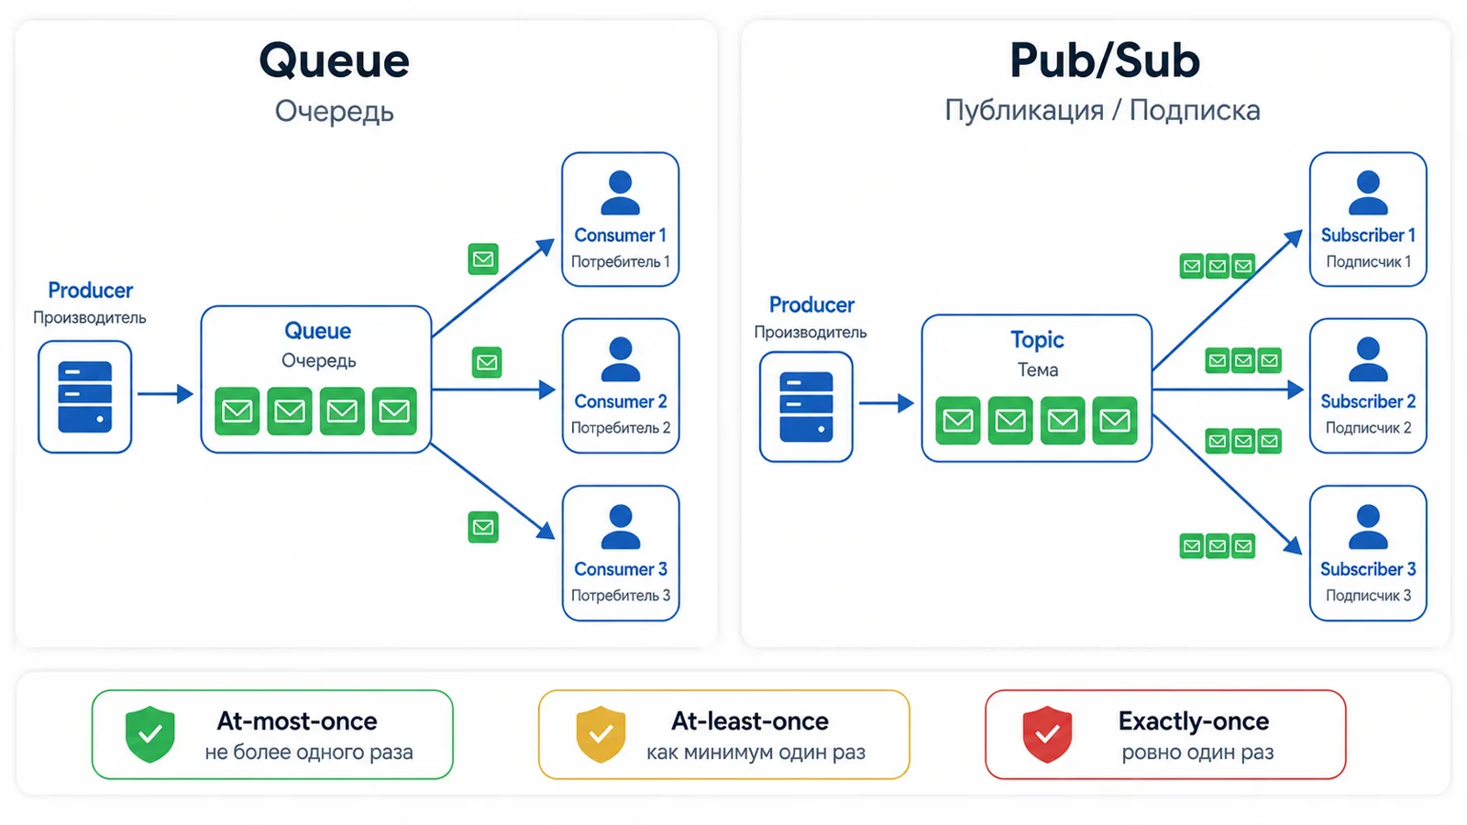
Task: Click the yellow At-least-once shield icon
Action: point(601,734)
